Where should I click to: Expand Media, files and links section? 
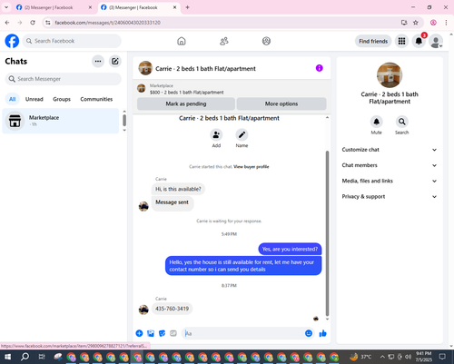point(390,181)
